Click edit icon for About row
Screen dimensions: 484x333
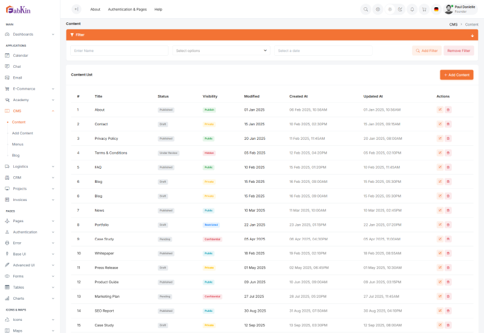coord(440,110)
